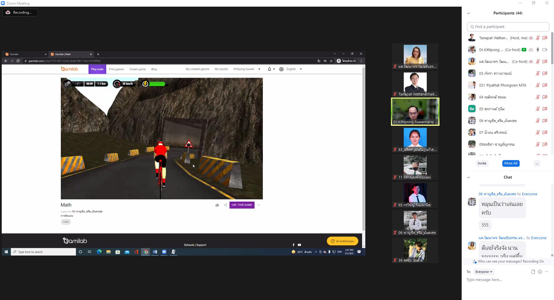
Task: Click the Support footer link
Action: (201, 245)
